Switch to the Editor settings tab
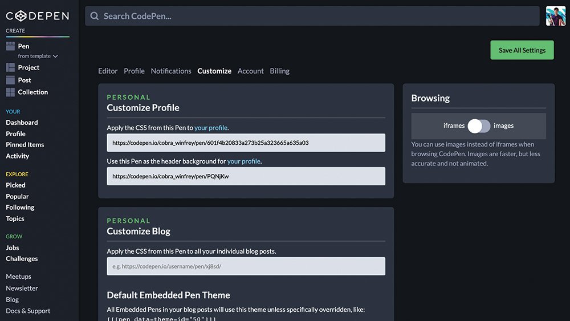The image size is (570, 321). point(108,71)
